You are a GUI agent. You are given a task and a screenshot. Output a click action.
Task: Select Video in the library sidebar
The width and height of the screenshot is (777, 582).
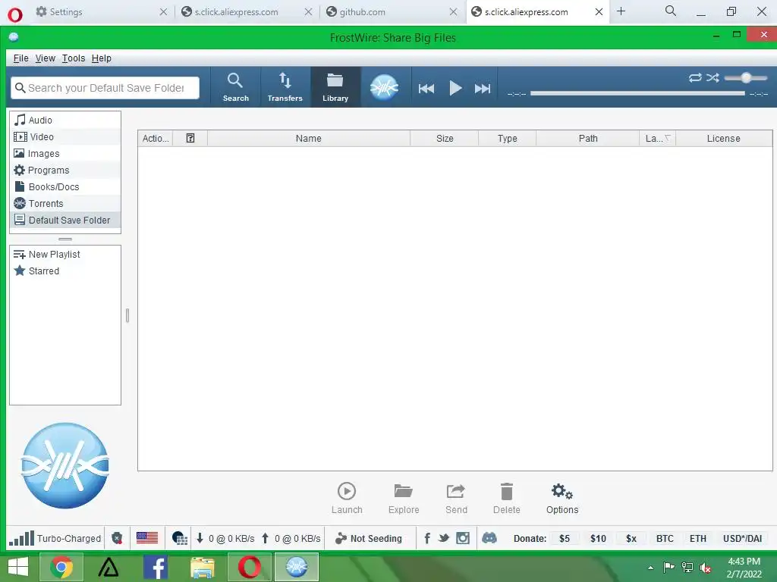tap(65, 136)
